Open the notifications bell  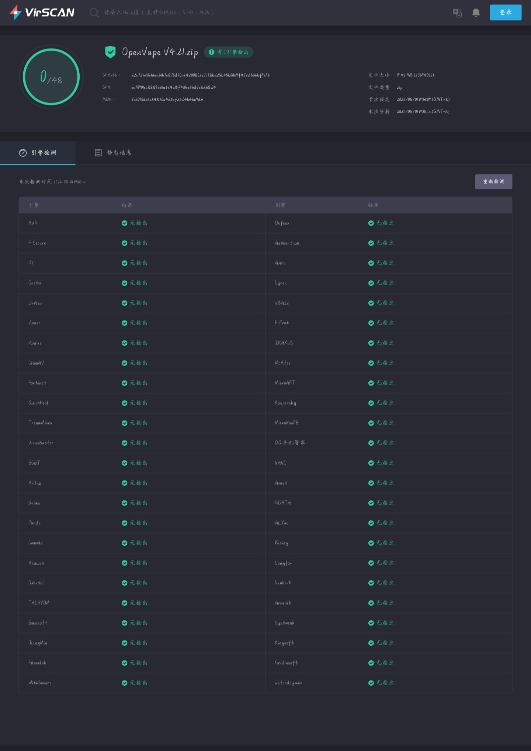click(476, 13)
